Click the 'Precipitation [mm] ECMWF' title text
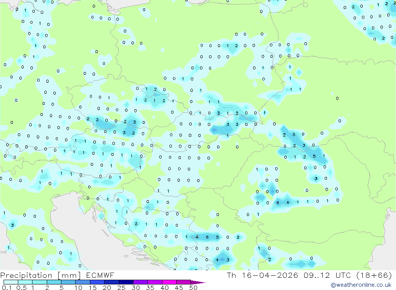Viewport: 396px width, 290px height. click(x=57, y=275)
